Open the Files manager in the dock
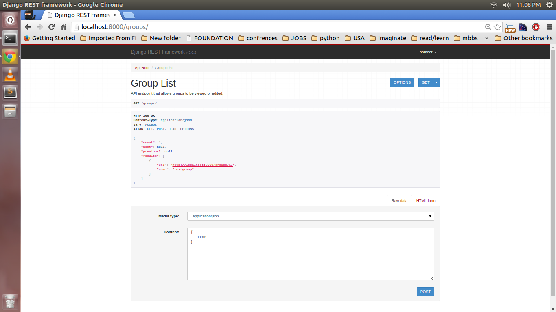The width and height of the screenshot is (556, 312). [x=10, y=111]
